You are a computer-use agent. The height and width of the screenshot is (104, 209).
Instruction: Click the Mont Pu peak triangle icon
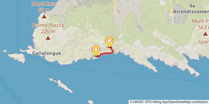pyautogui.click(x=205, y=34)
